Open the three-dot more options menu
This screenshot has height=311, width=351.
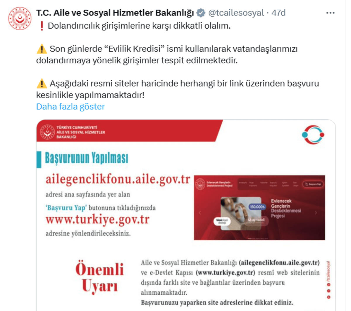(x=330, y=13)
